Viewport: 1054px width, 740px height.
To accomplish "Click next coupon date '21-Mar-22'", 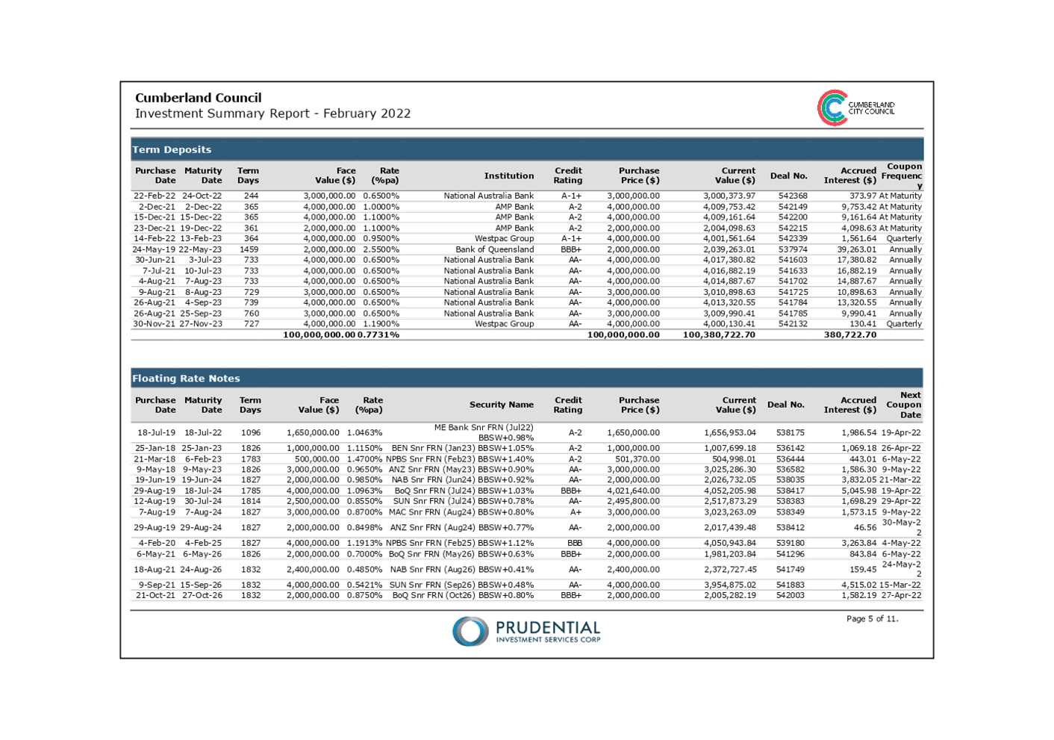I will (x=899, y=480).
